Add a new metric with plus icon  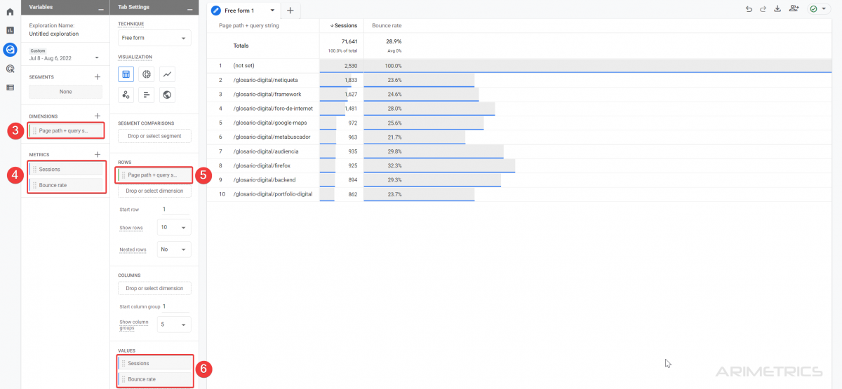click(x=98, y=154)
